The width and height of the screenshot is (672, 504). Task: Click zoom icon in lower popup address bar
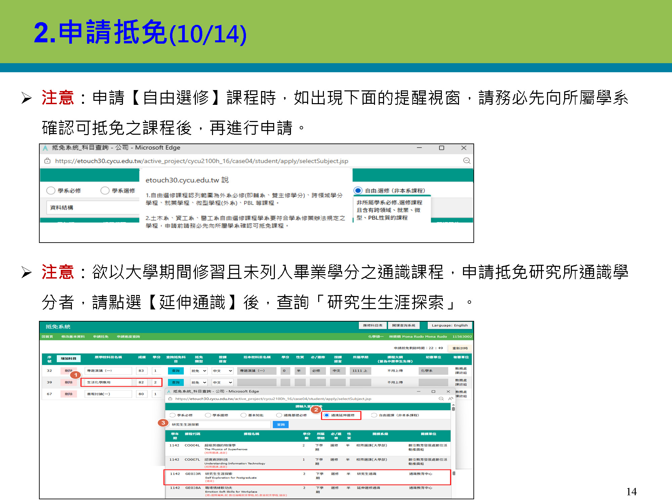pyautogui.click(x=441, y=399)
